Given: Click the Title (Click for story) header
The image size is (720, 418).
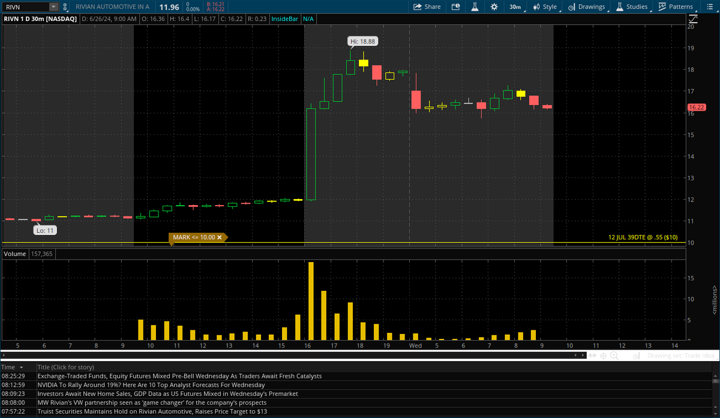Looking at the screenshot, I should 67,366.
